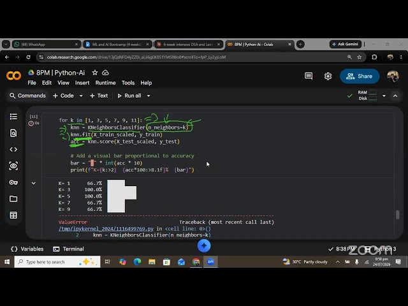Open the Data table icon in sidebar

13,215
